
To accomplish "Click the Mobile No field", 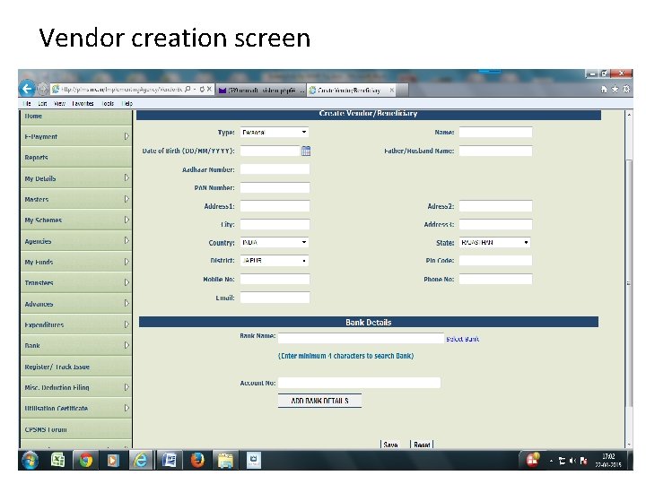I will [275, 279].
